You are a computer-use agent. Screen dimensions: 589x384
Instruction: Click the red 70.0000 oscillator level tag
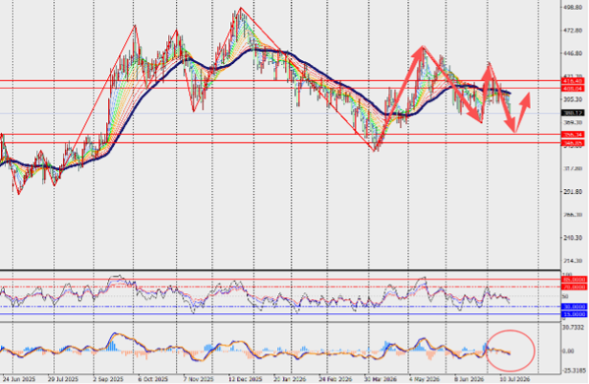(574, 288)
